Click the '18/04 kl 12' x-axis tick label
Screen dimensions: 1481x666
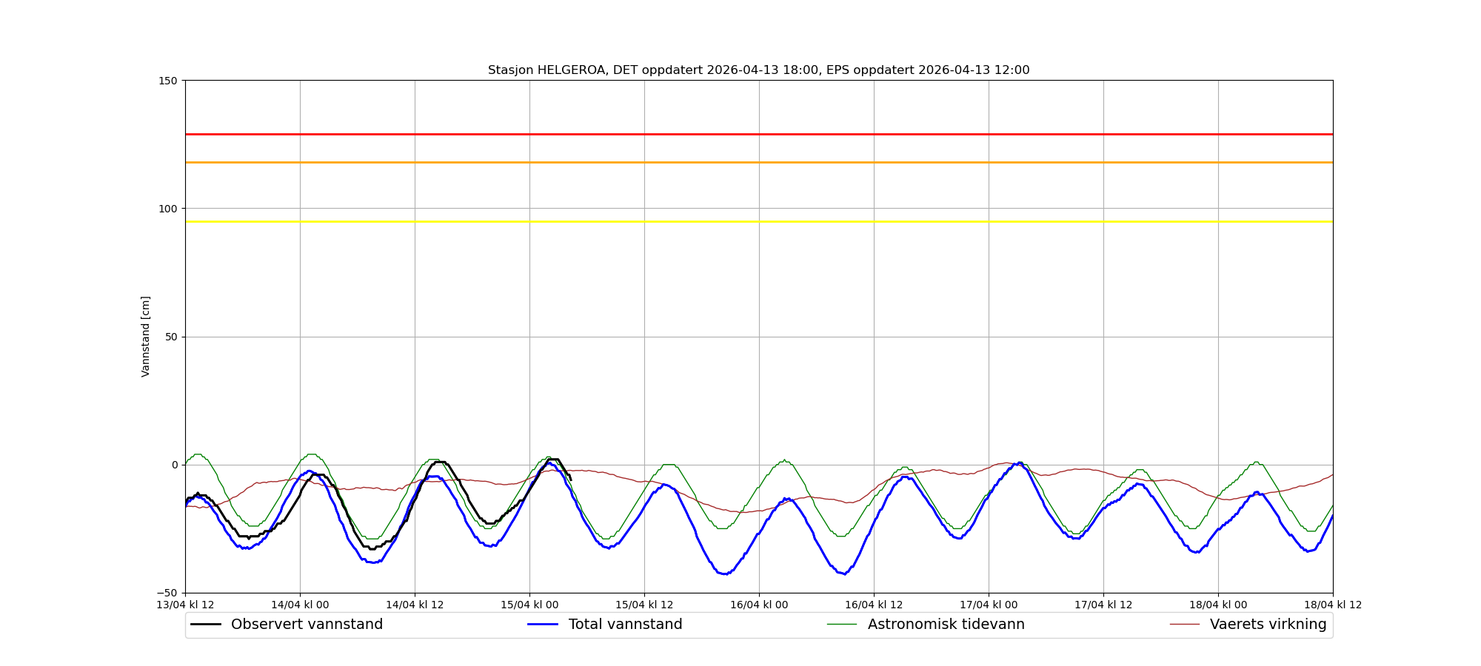tap(1333, 605)
